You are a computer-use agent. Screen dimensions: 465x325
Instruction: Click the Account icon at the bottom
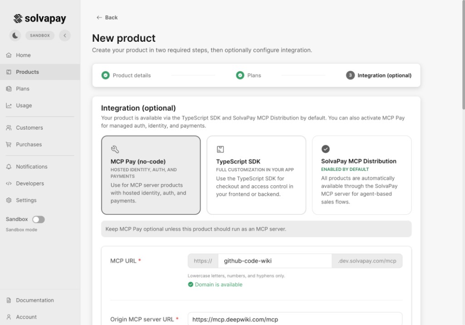click(9, 317)
